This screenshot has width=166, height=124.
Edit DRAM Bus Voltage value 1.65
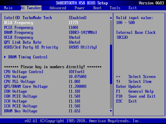(x=74, y=111)
